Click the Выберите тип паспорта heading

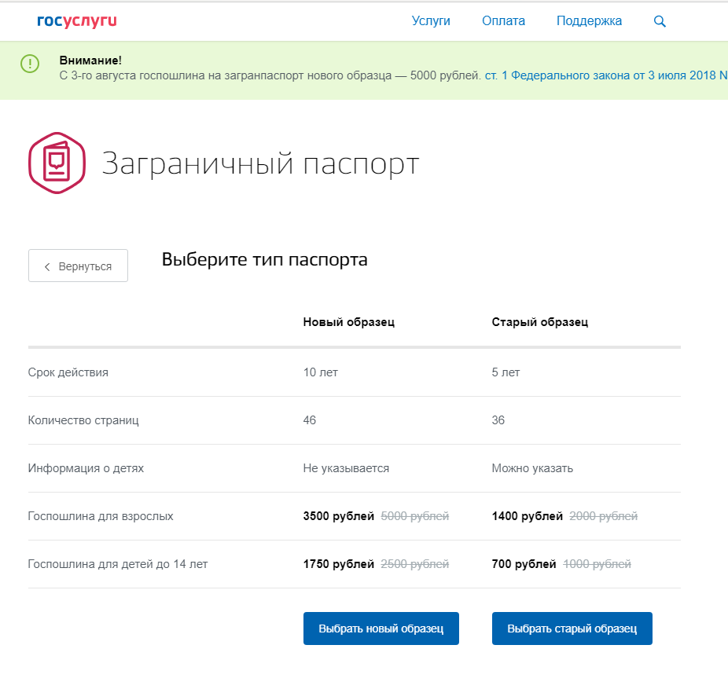pyautogui.click(x=264, y=260)
